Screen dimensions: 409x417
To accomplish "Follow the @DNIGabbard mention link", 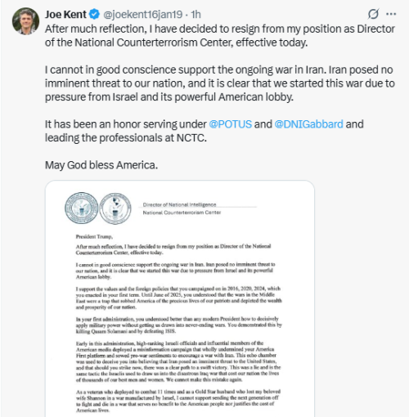I will [x=308, y=124].
